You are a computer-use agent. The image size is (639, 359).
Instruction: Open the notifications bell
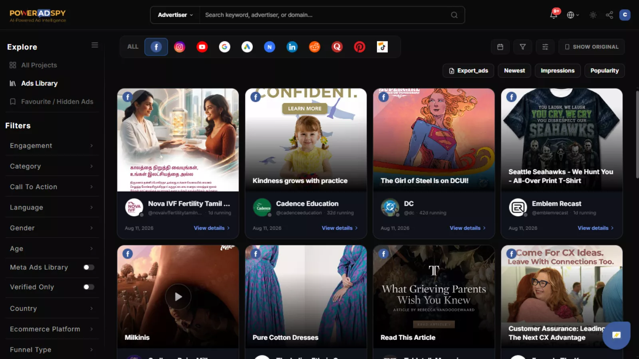554,15
